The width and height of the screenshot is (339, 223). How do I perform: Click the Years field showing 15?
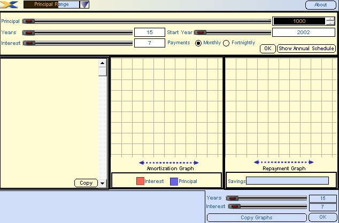[150, 33]
